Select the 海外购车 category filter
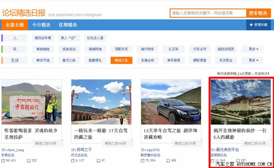This screenshot has width=274, height=168. tap(147, 49)
